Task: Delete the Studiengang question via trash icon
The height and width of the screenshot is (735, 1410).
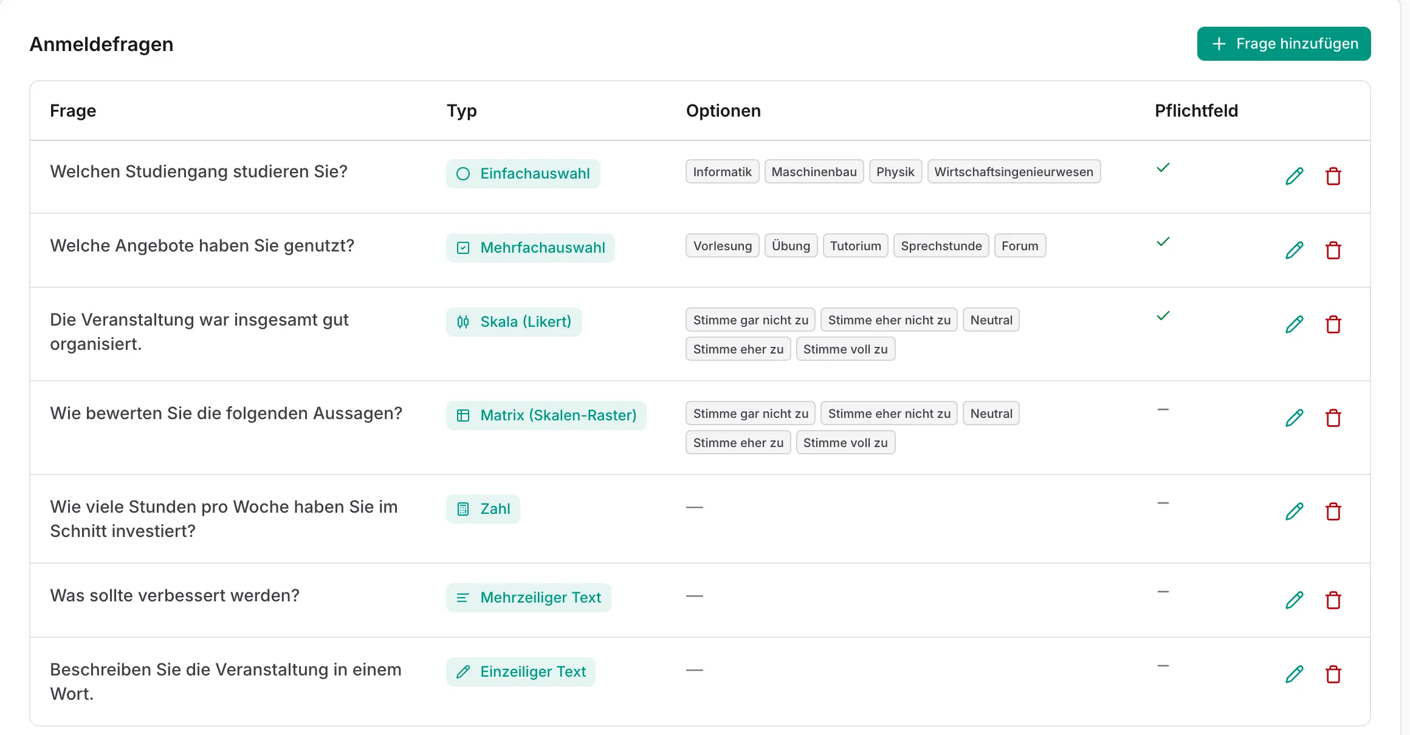Action: coord(1333,176)
